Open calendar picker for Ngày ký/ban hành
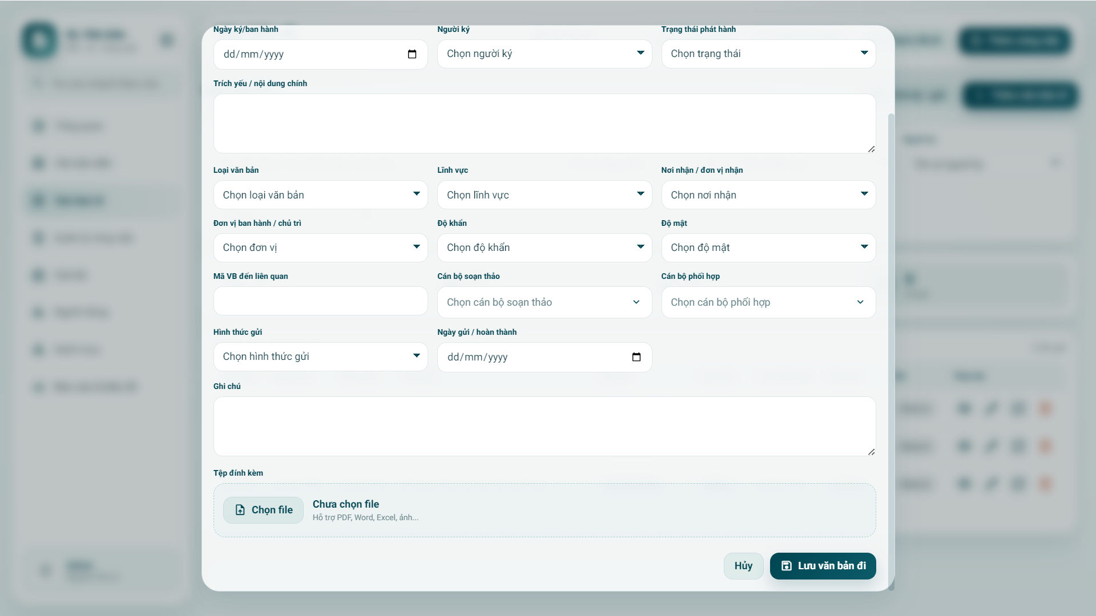Image resolution: width=1096 pixels, height=616 pixels. [412, 54]
